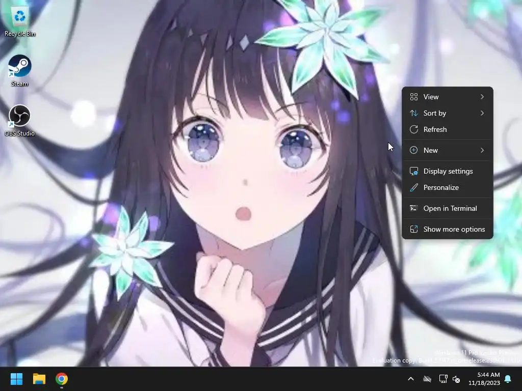The image size is (522, 391).
Task: Click the New plus circle icon
Action: point(413,150)
